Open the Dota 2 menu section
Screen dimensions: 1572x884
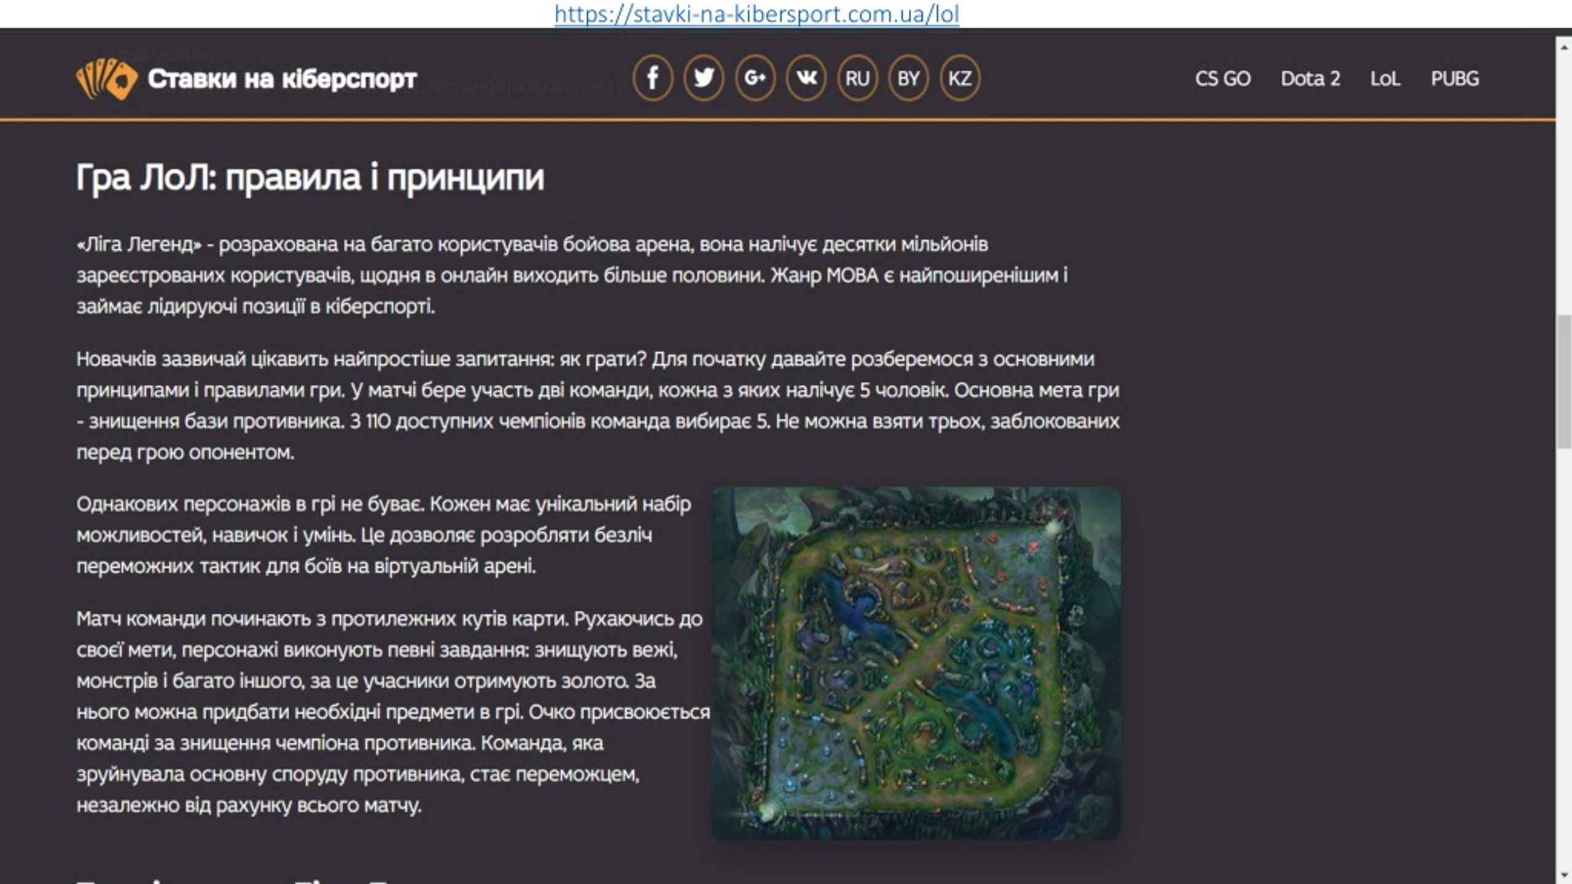click(x=1310, y=79)
